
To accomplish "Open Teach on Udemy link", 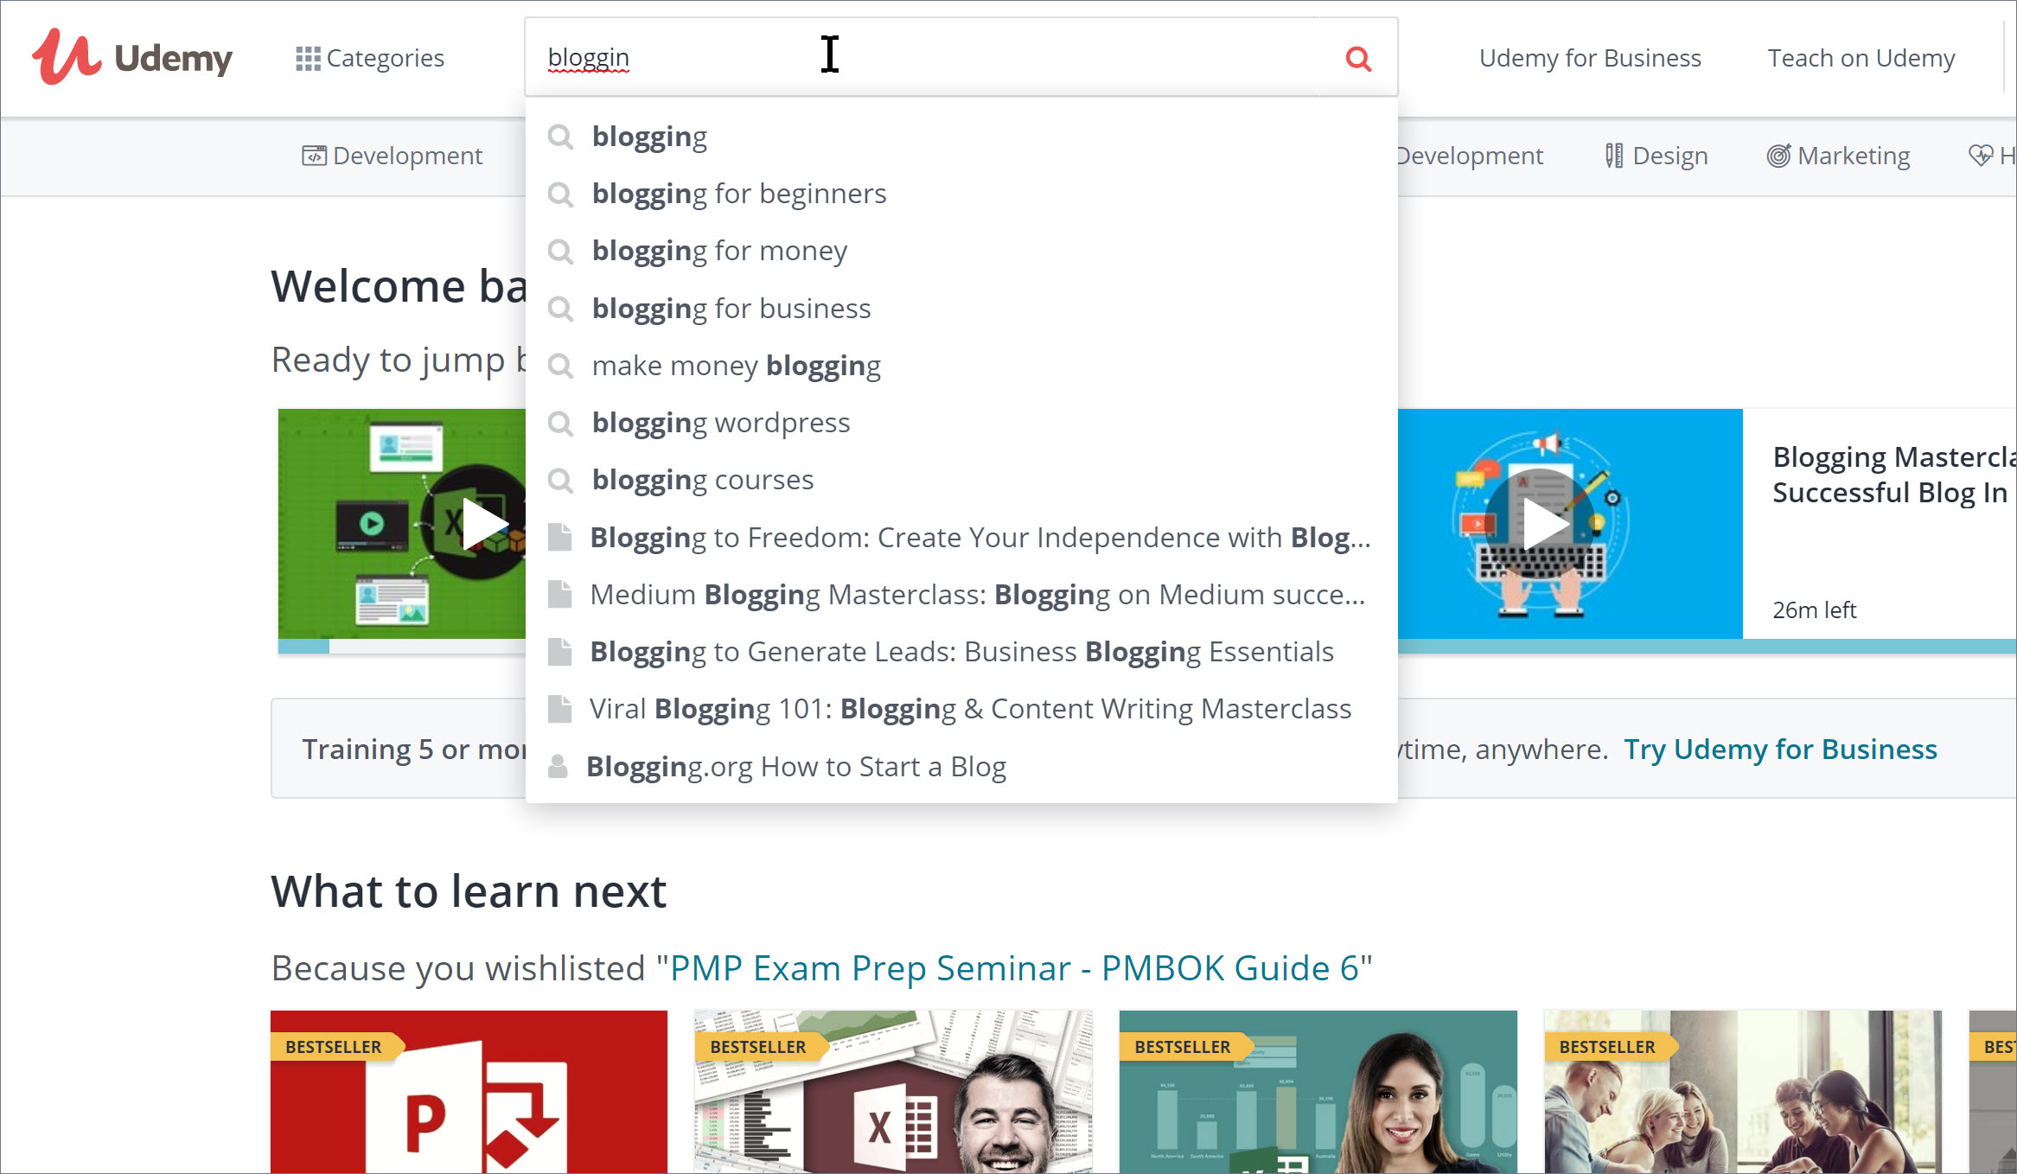I will (1861, 58).
